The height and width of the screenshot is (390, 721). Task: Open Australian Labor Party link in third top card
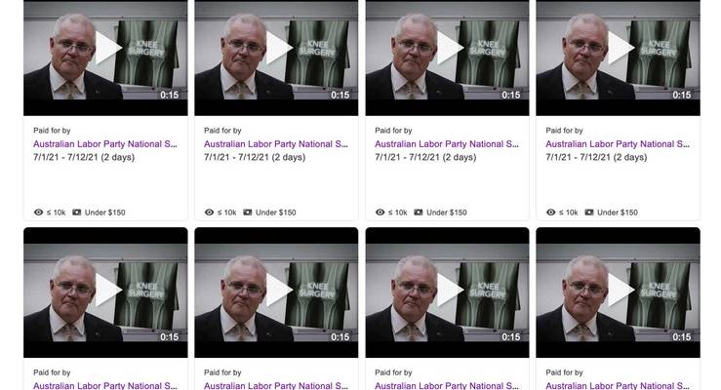(447, 144)
